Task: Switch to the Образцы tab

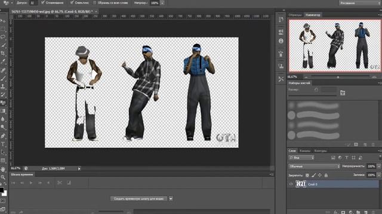Action: pyautogui.click(x=295, y=15)
